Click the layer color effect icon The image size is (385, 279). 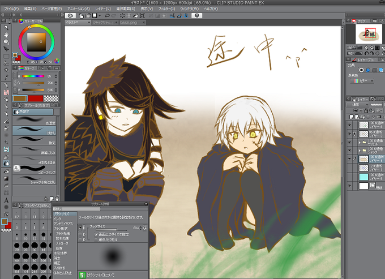[x=381, y=70]
